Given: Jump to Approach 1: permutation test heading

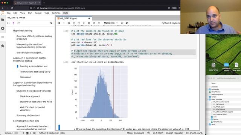Looking at the screenshot, I should coord(30,59).
